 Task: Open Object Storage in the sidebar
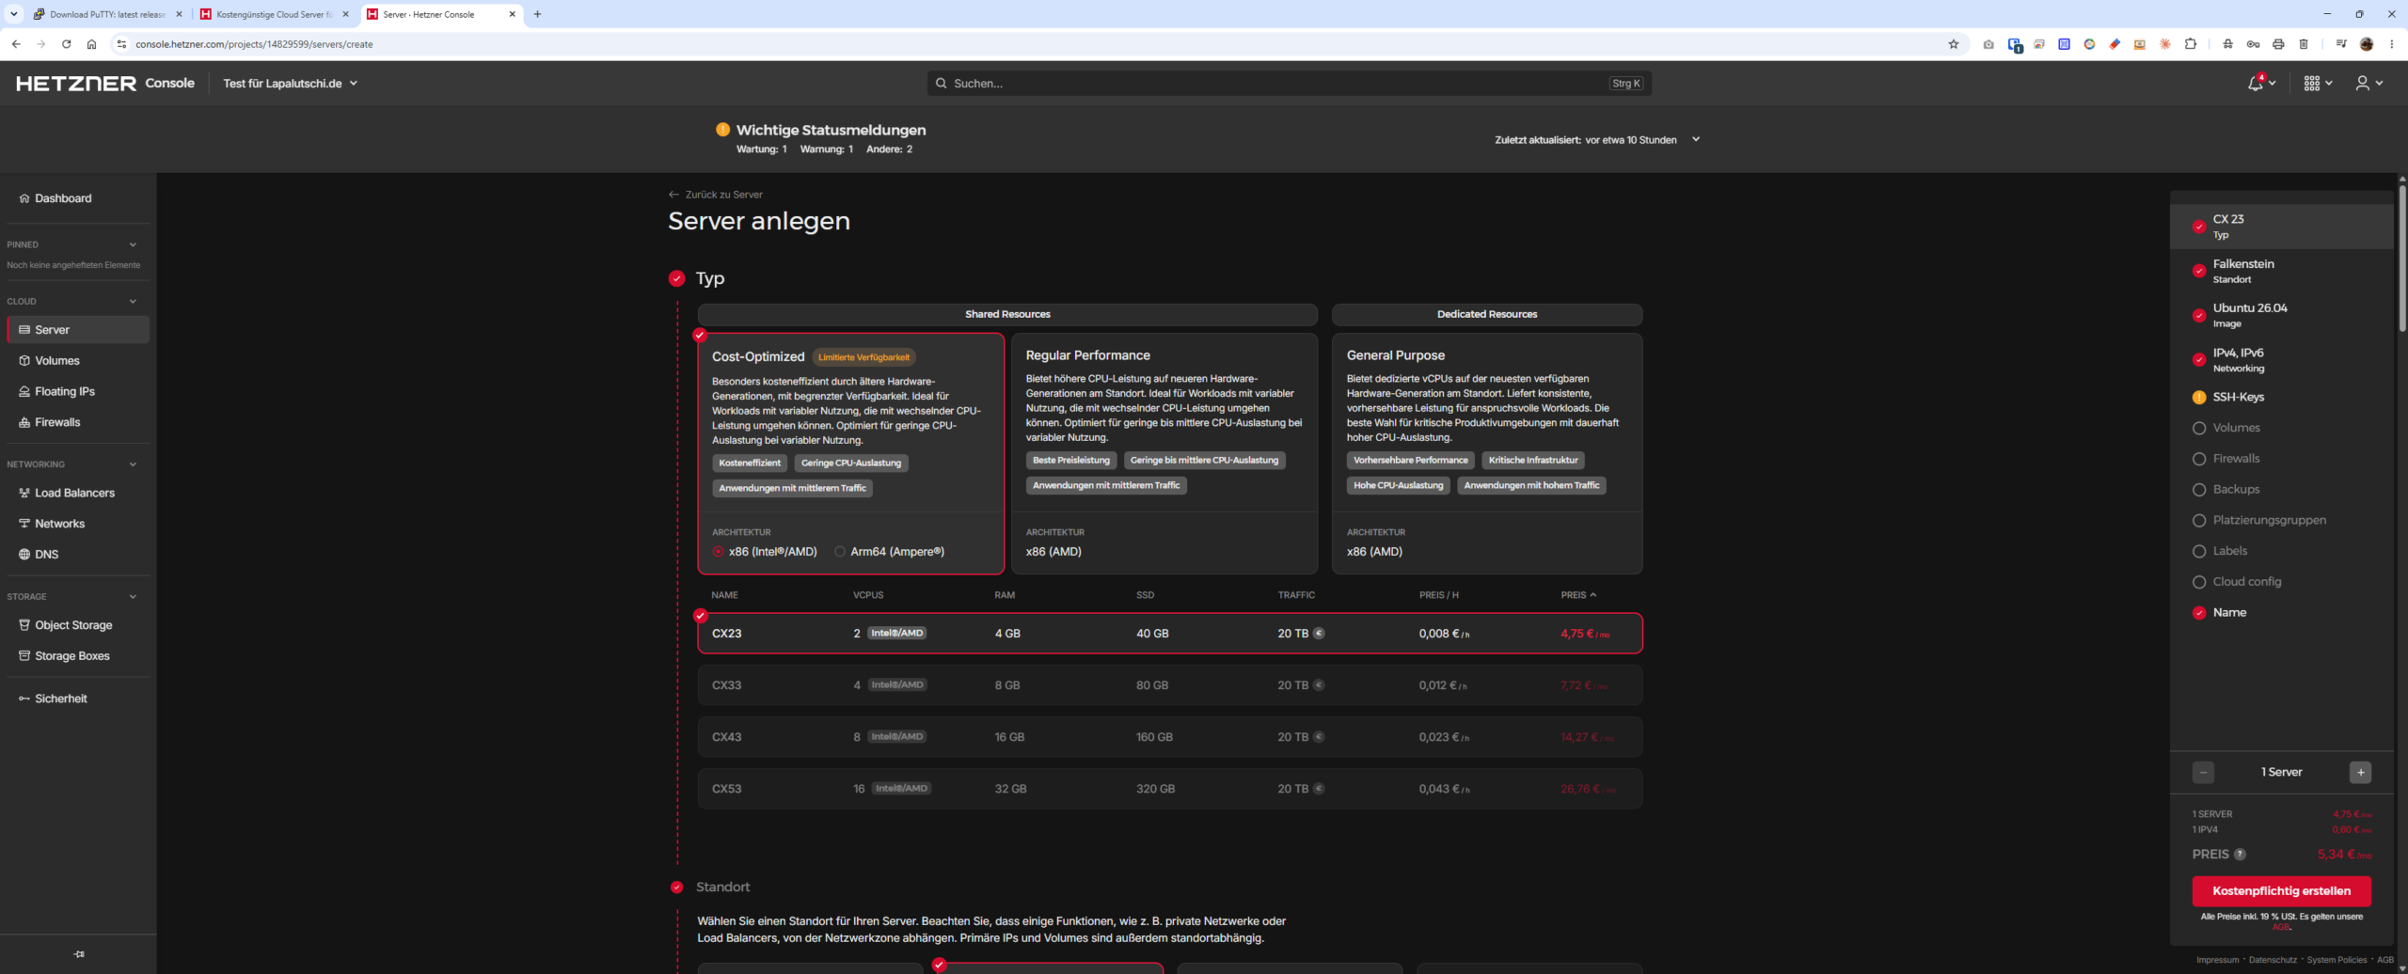click(x=78, y=625)
